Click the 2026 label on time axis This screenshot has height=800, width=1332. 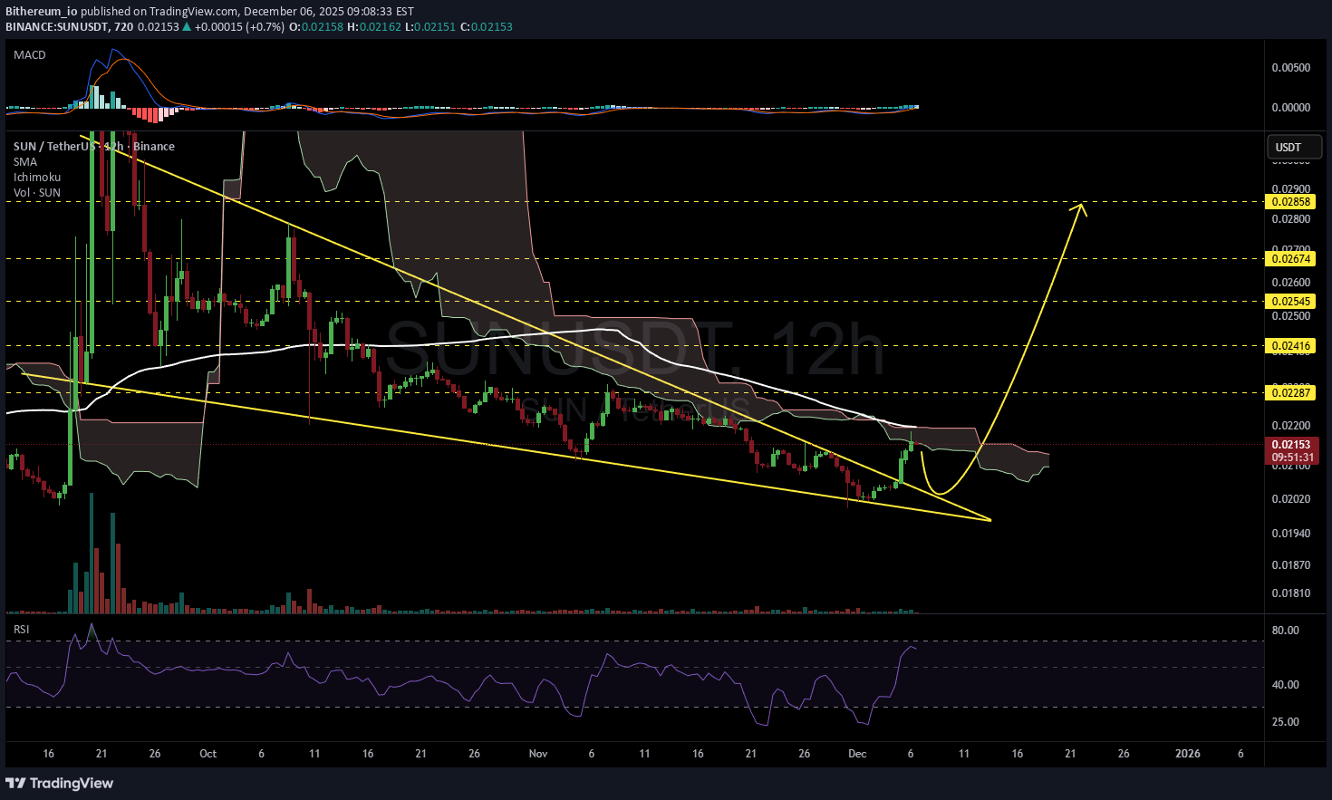(x=1187, y=754)
